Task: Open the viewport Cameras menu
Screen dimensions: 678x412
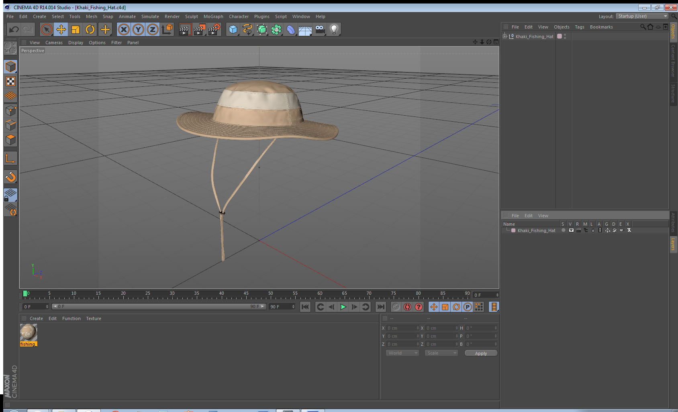Action: 54,43
